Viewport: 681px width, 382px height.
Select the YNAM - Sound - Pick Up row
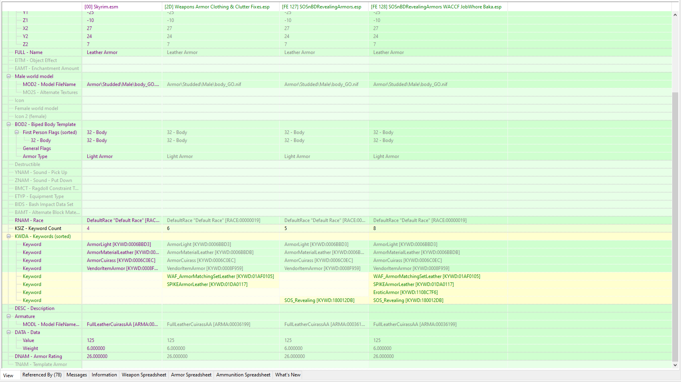coord(42,172)
